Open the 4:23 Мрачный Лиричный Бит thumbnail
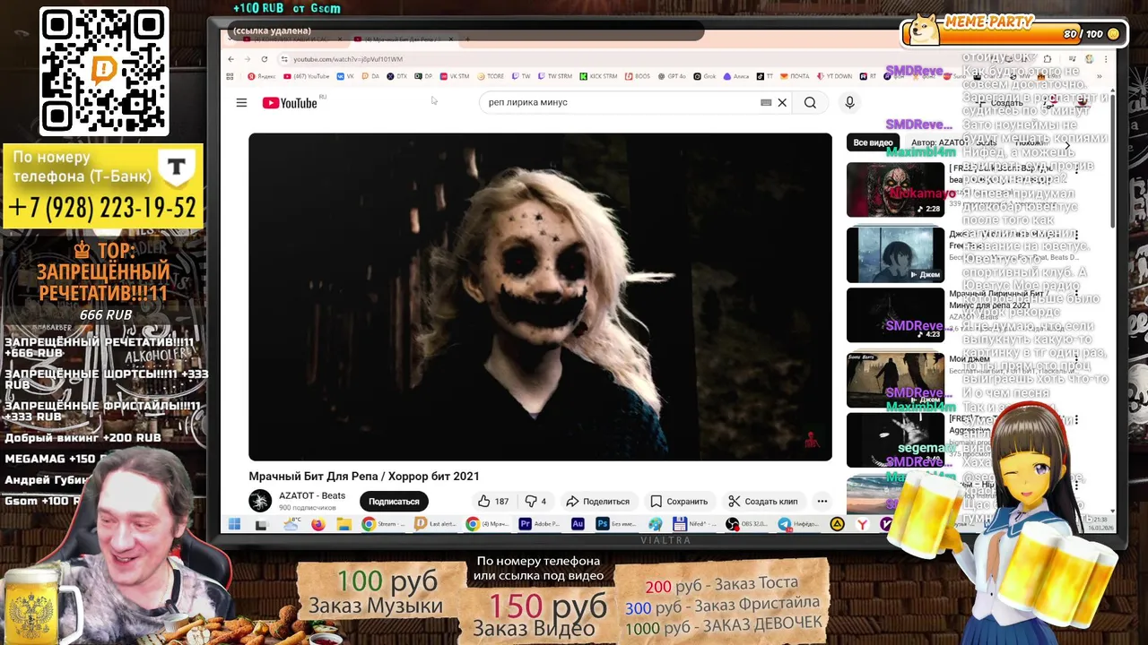The width and height of the screenshot is (1148, 645). tap(895, 315)
